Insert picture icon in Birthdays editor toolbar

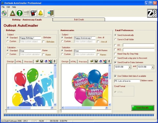coord(50,61)
